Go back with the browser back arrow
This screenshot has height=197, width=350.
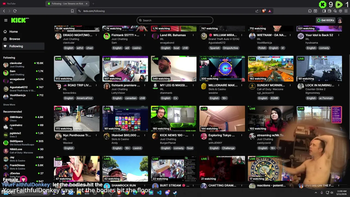[4, 11]
